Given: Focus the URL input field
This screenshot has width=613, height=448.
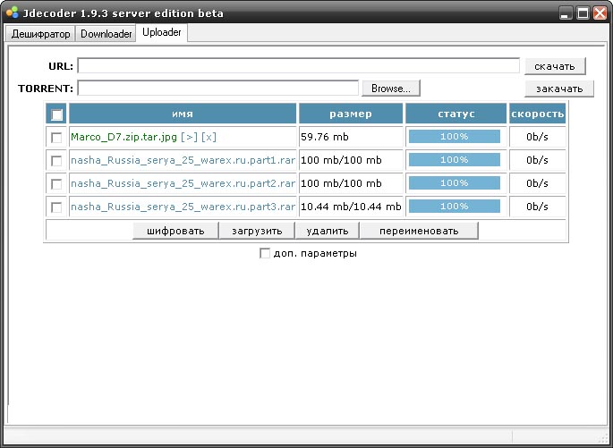Looking at the screenshot, I should [298, 66].
